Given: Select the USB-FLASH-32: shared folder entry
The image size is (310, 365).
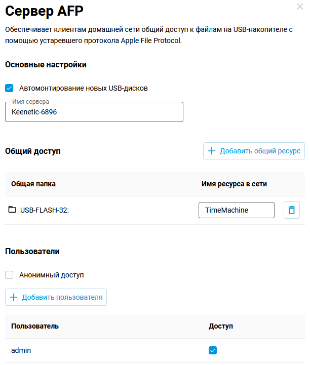Looking at the screenshot, I should tap(45, 210).
